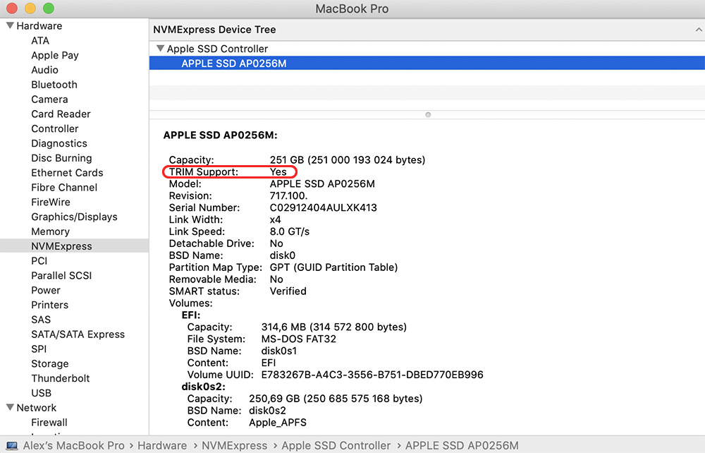Click the red close window button

coord(12,8)
